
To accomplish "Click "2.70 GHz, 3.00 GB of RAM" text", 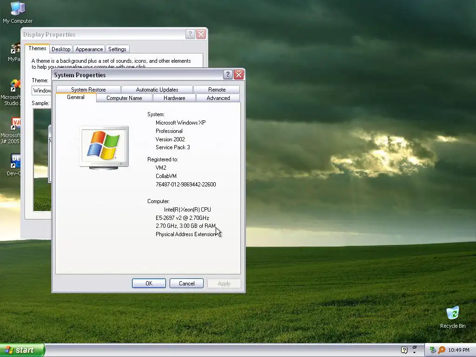I will click(x=185, y=226).
